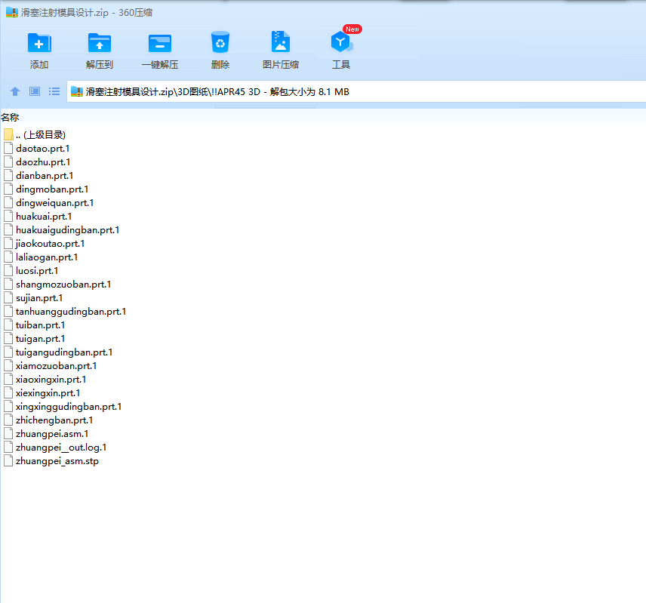Click the file icon beside zhichengban.prt.1
The width and height of the screenshot is (646, 603).
(x=8, y=420)
